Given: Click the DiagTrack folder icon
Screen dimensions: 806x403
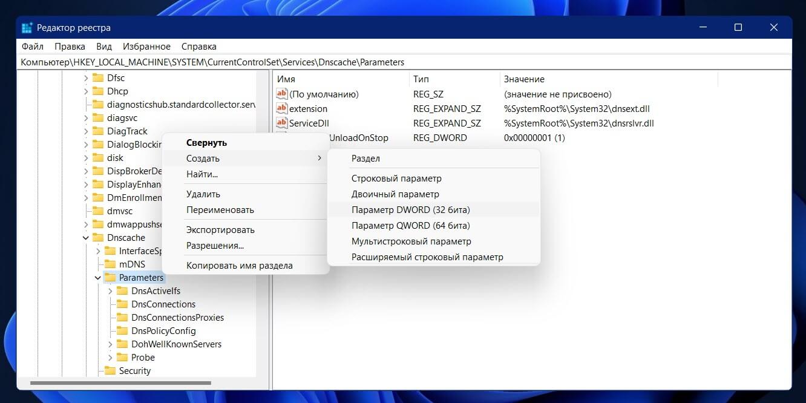Looking at the screenshot, I should pyautogui.click(x=98, y=131).
